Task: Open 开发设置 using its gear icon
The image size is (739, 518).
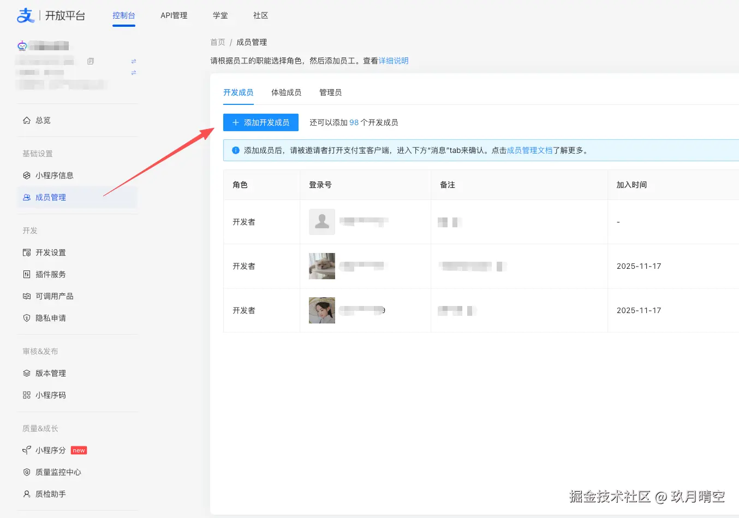Action: (26, 252)
